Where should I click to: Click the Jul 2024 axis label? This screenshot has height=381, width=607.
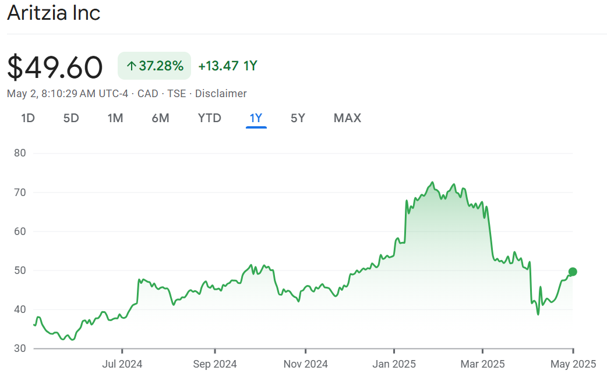tap(122, 364)
